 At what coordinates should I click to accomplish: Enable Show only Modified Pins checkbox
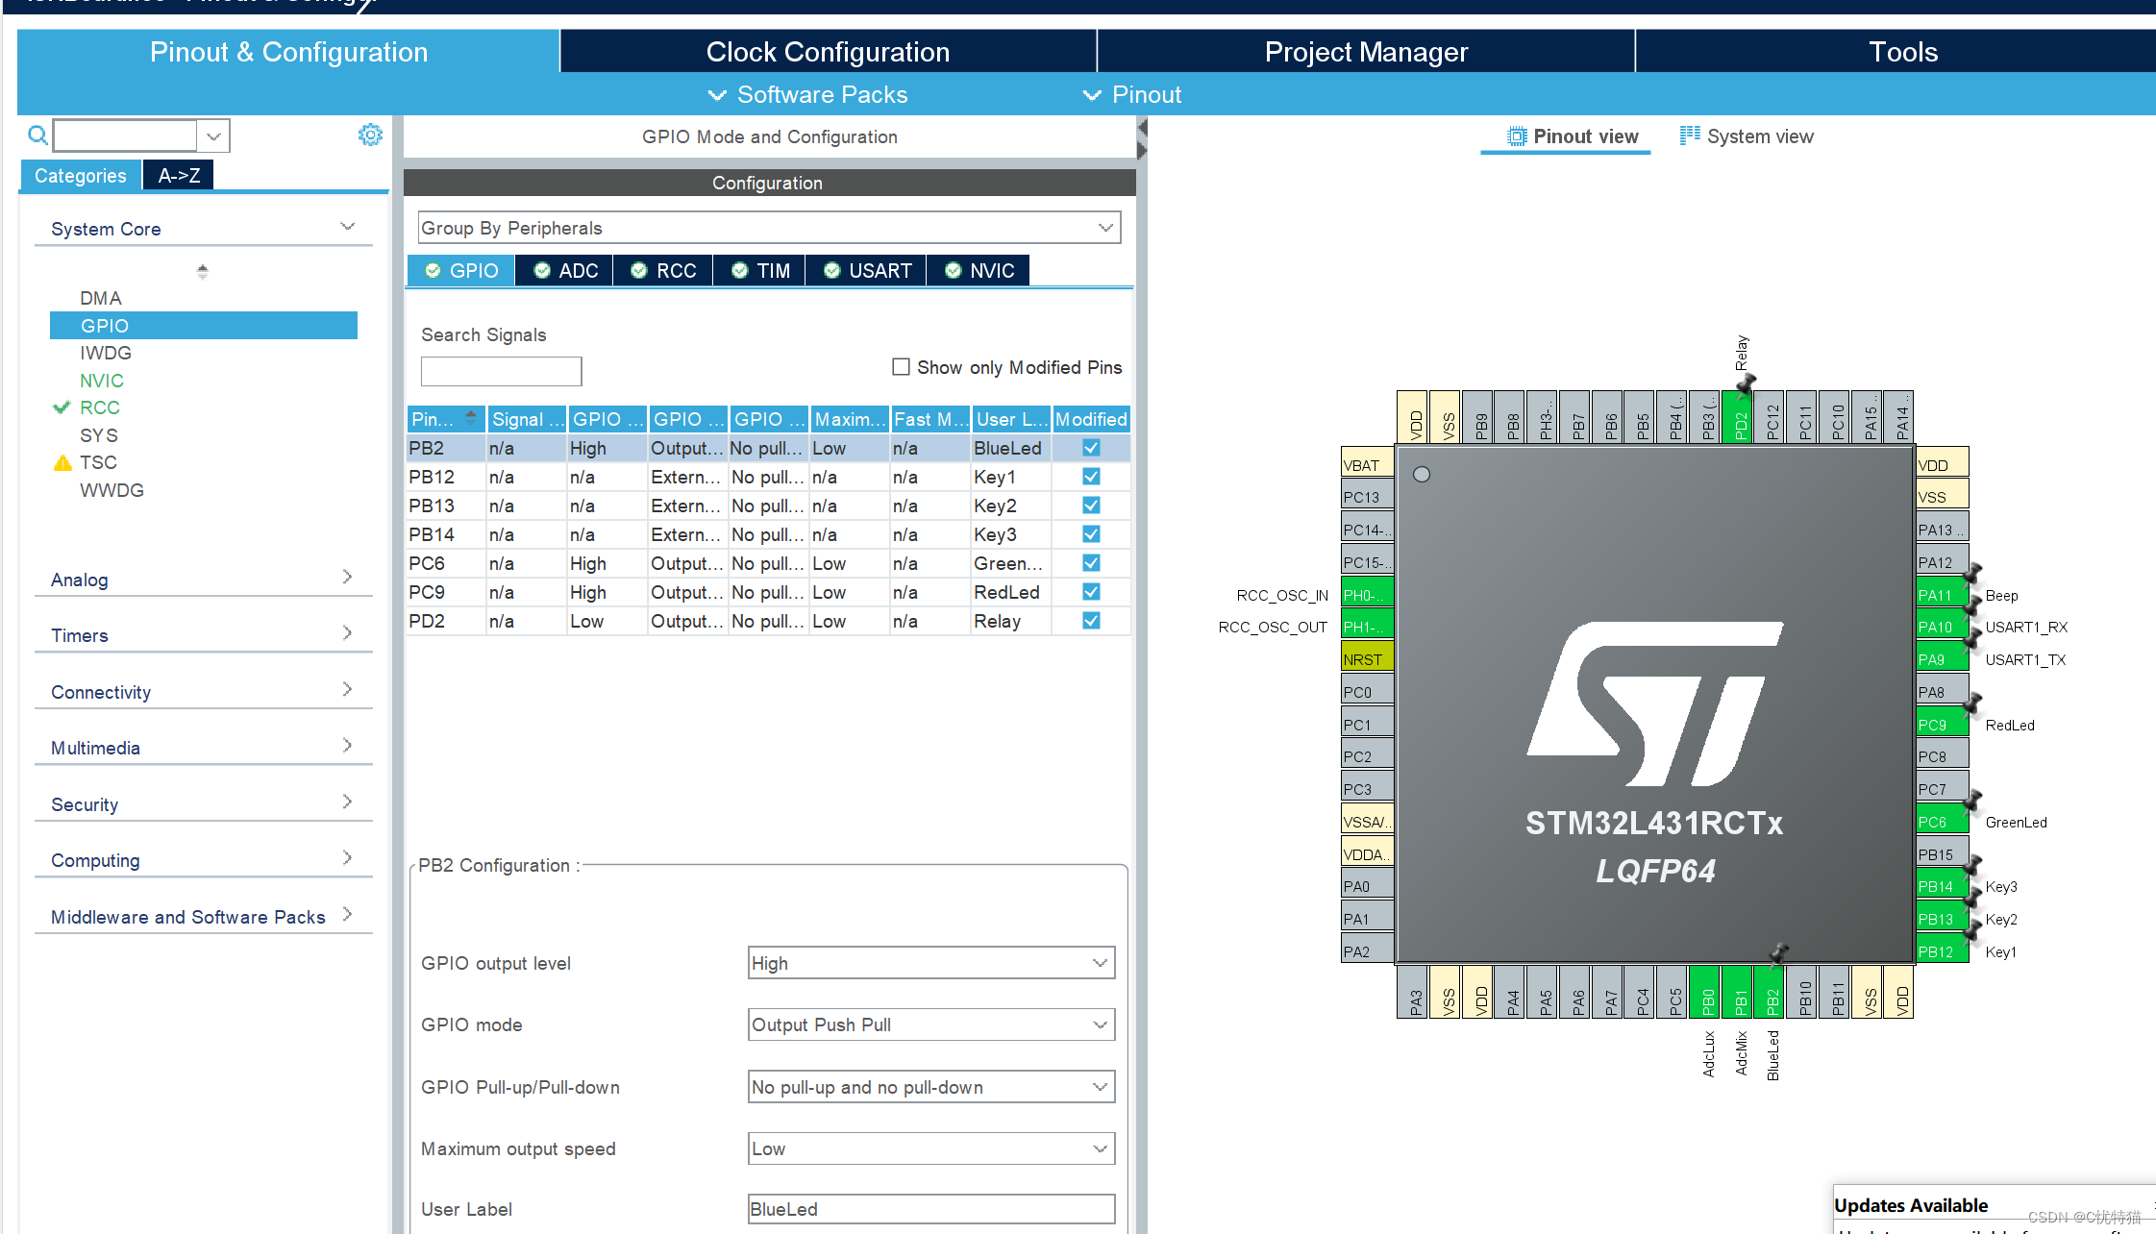[x=901, y=367]
